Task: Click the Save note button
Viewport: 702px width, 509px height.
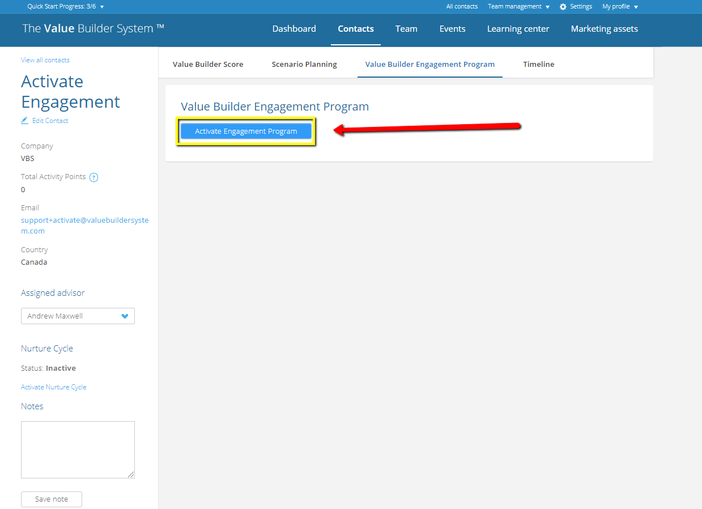Action: 52,499
